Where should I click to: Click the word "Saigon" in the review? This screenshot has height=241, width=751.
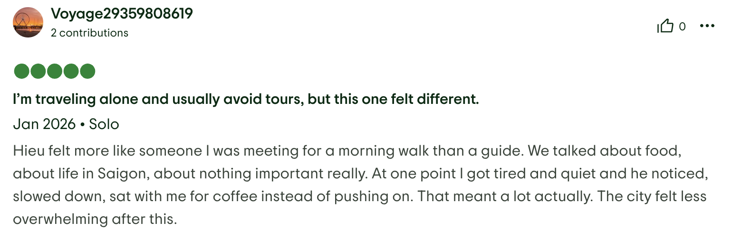123,174
